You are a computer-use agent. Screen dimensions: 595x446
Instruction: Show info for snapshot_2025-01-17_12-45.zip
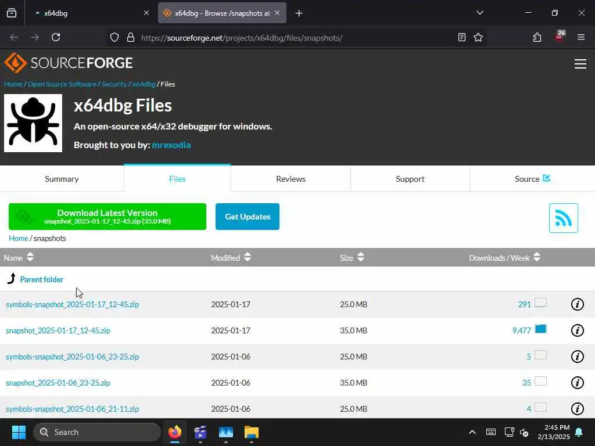pyautogui.click(x=577, y=330)
